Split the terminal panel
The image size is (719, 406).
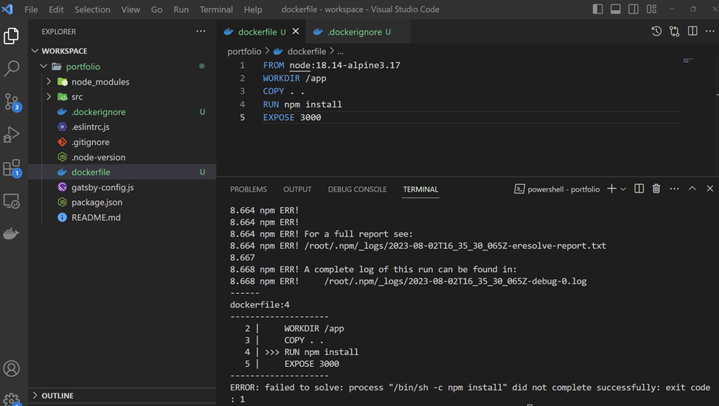point(639,189)
